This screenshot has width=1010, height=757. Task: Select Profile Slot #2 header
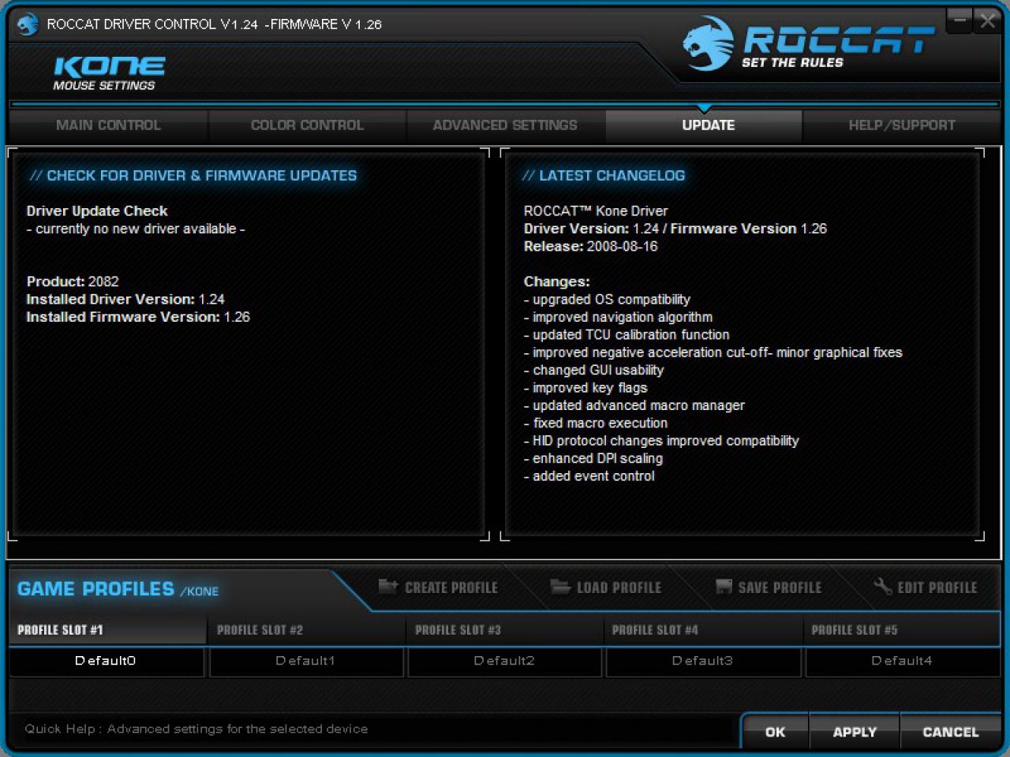click(x=307, y=630)
